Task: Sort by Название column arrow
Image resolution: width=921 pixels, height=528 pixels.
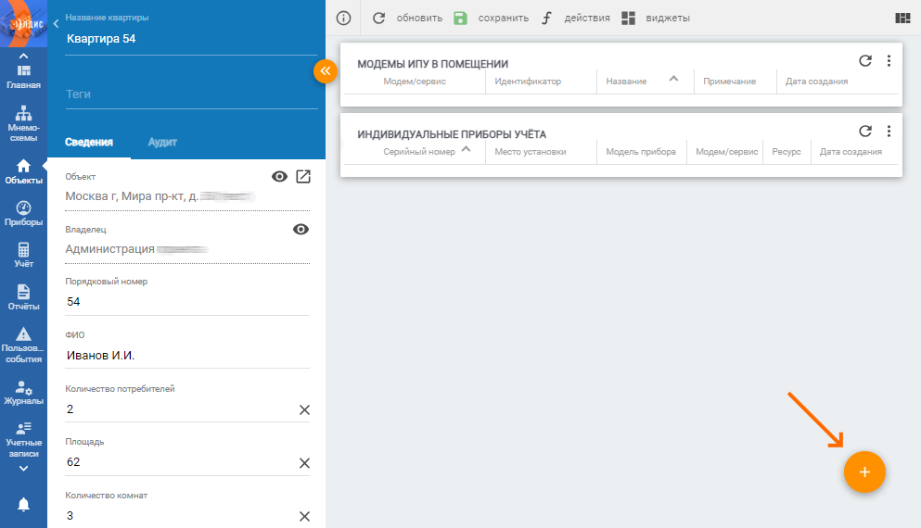Action: [x=673, y=79]
